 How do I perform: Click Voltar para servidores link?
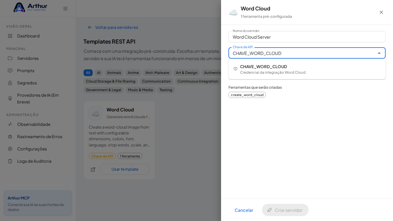coord(113,27)
